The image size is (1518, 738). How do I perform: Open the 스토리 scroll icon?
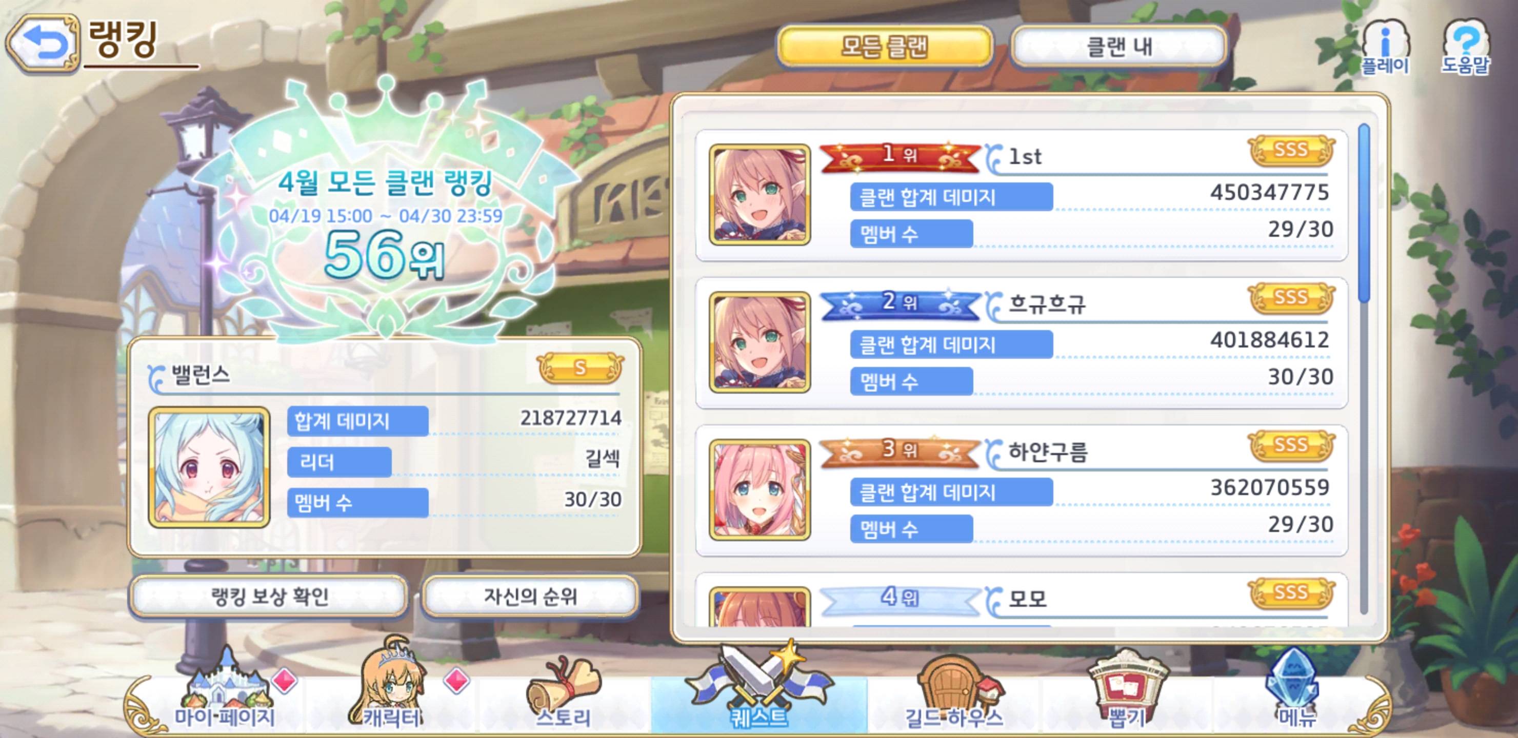[564, 694]
